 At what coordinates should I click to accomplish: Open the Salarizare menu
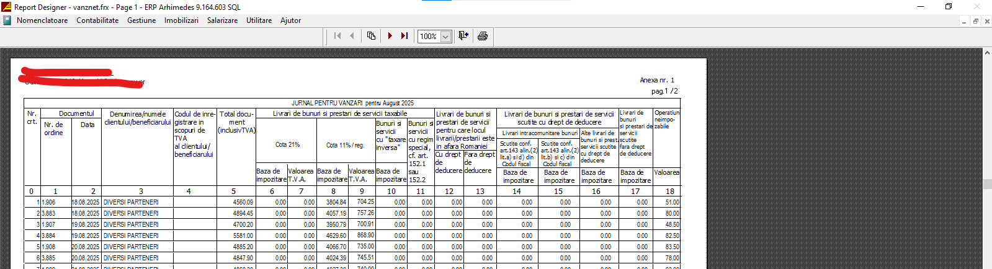pos(222,20)
